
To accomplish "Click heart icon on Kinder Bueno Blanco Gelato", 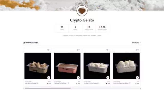I will (x=107, y=50).
